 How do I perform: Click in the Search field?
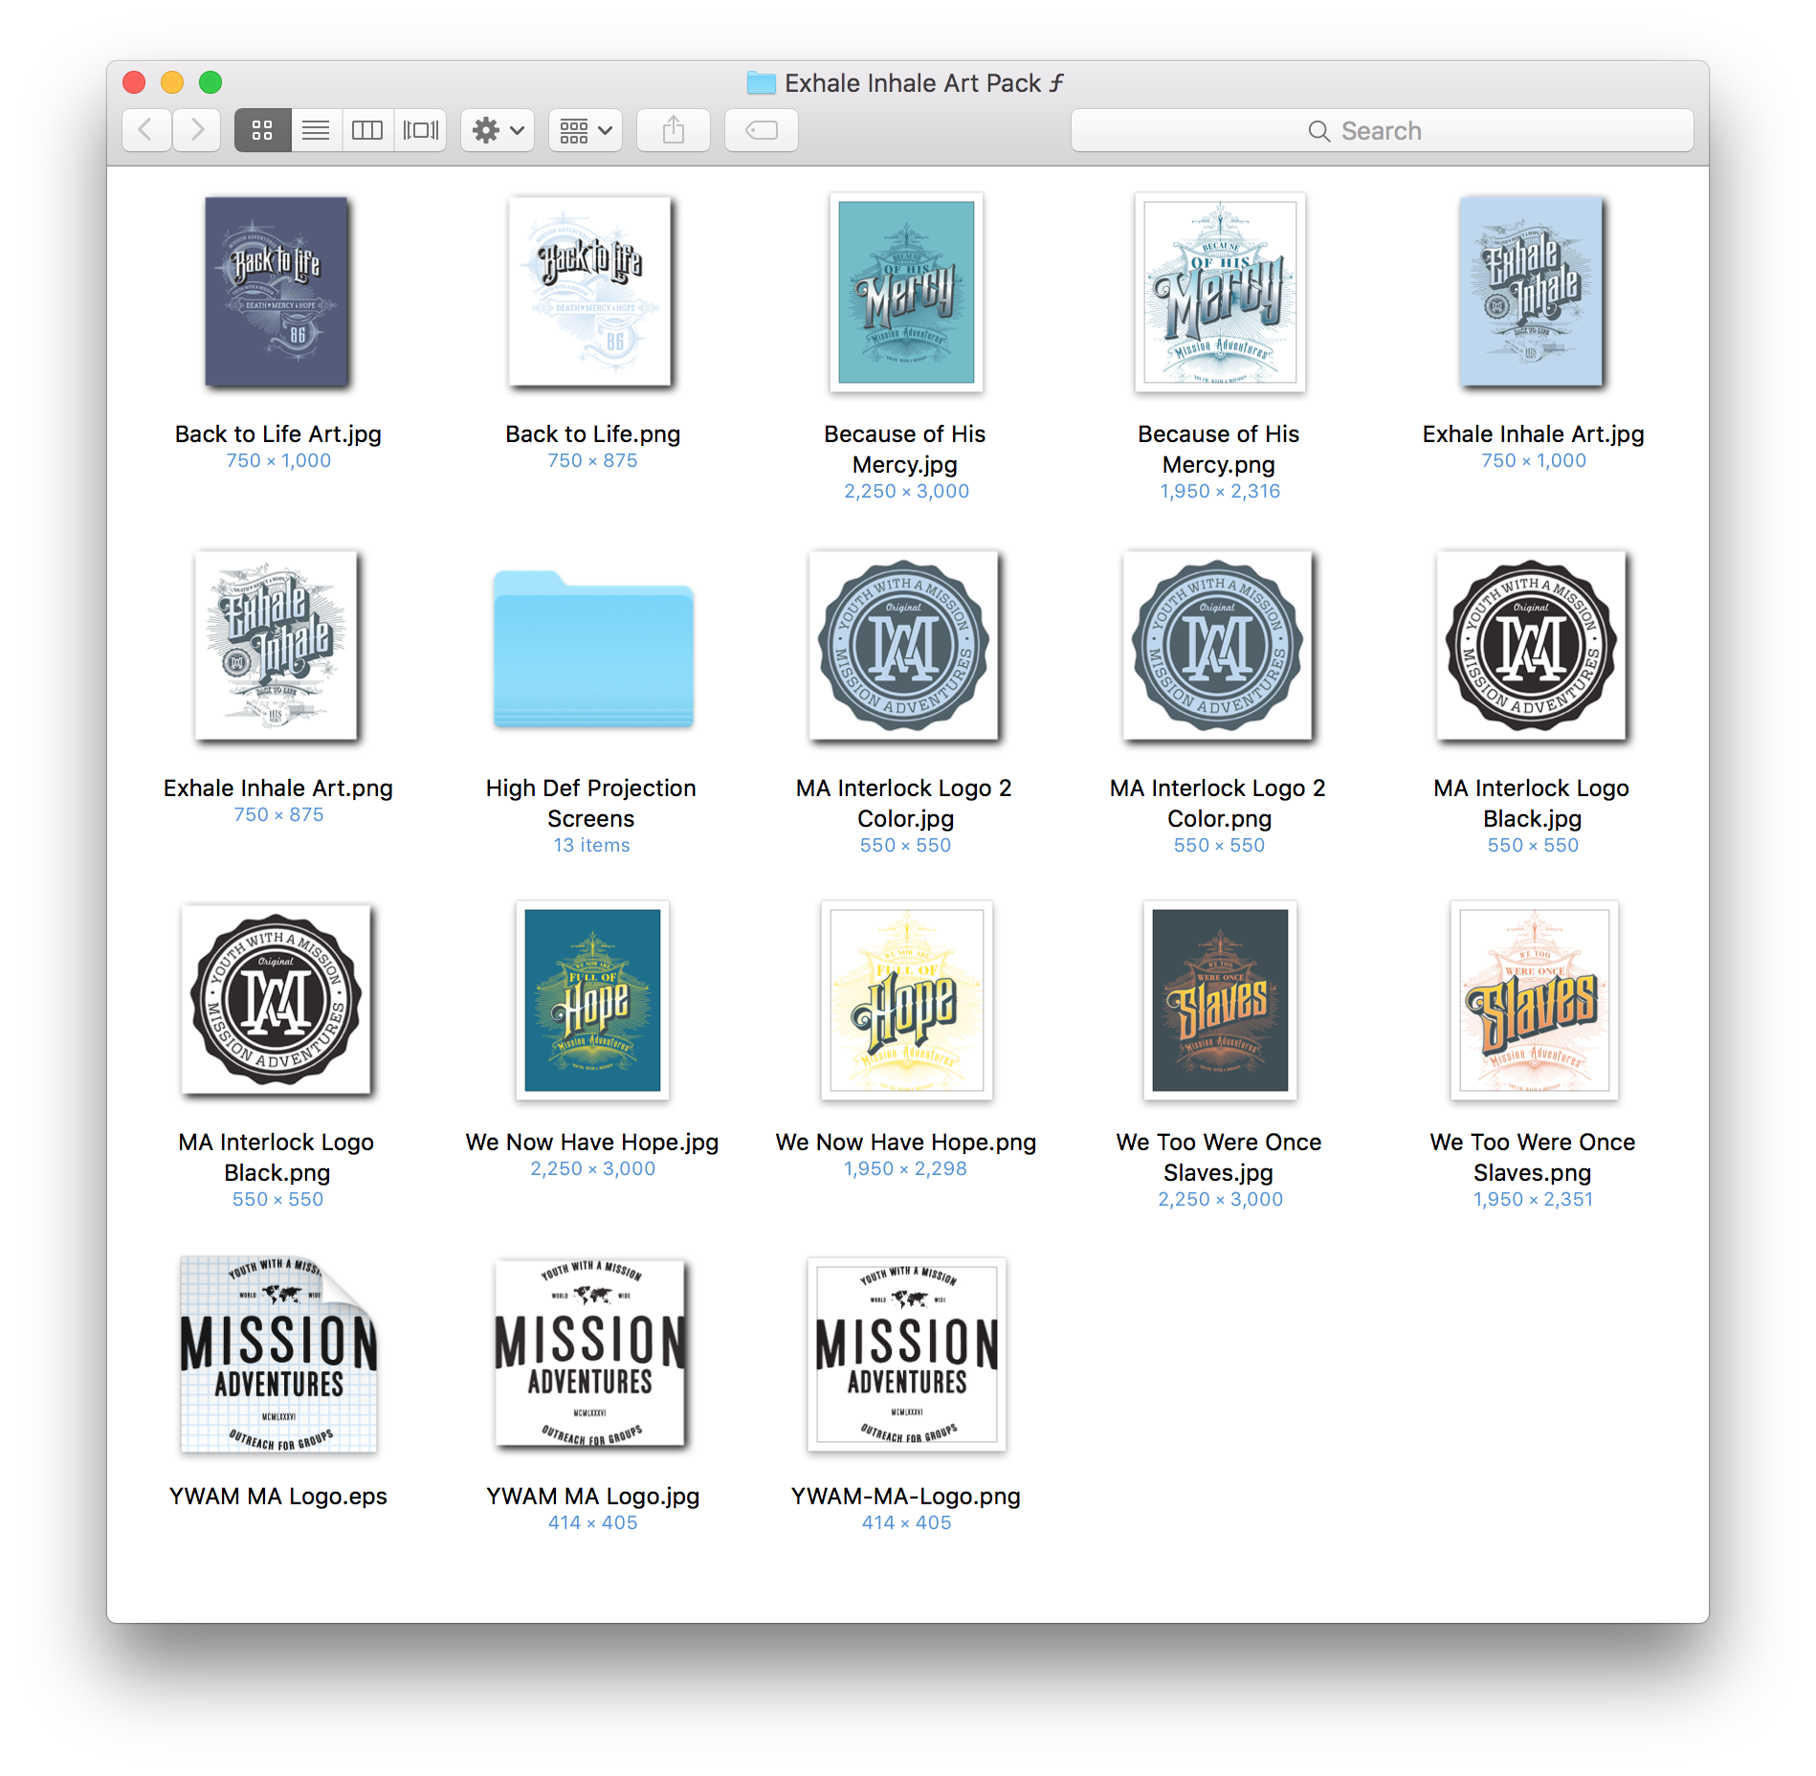pyautogui.click(x=1406, y=130)
